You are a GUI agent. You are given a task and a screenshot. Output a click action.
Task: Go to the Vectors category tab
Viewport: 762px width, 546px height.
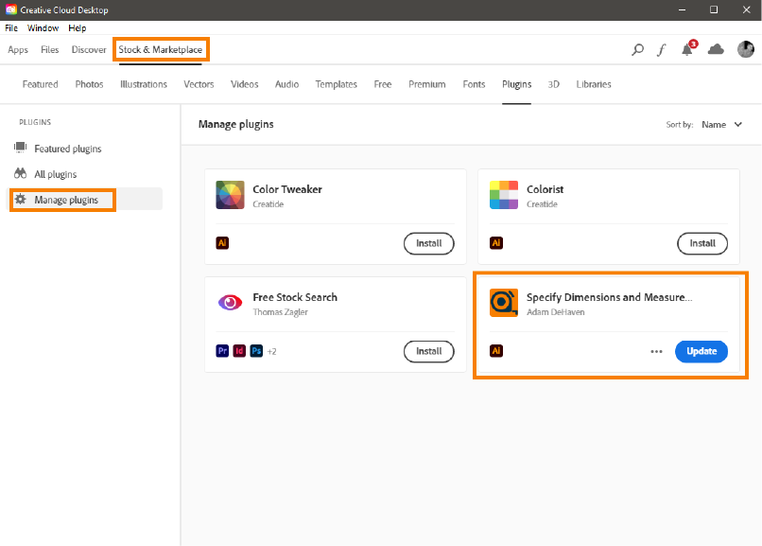point(199,84)
